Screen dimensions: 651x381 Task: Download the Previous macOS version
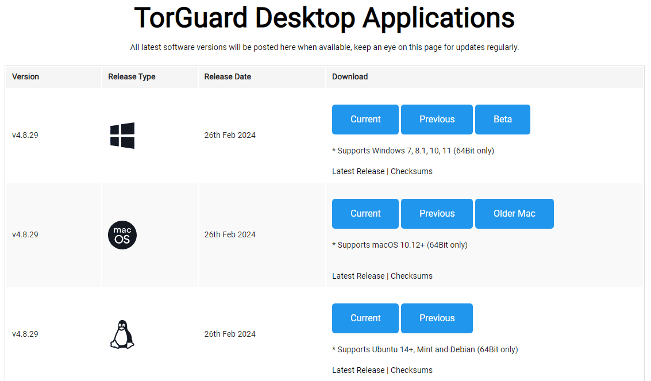click(x=437, y=213)
